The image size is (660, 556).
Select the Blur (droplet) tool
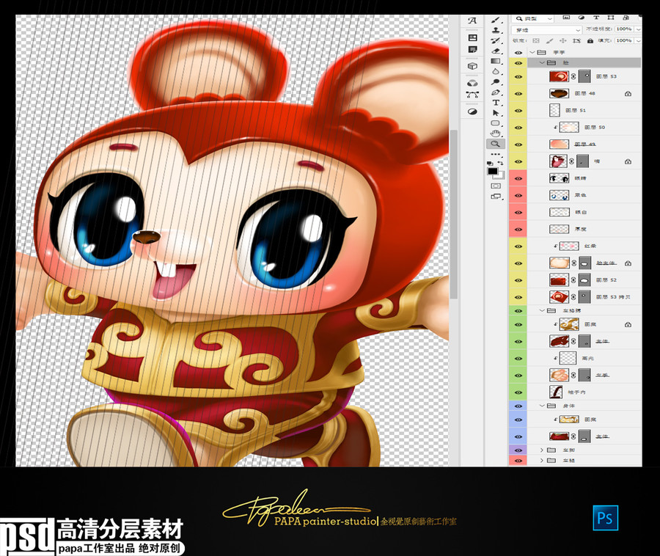pos(496,72)
